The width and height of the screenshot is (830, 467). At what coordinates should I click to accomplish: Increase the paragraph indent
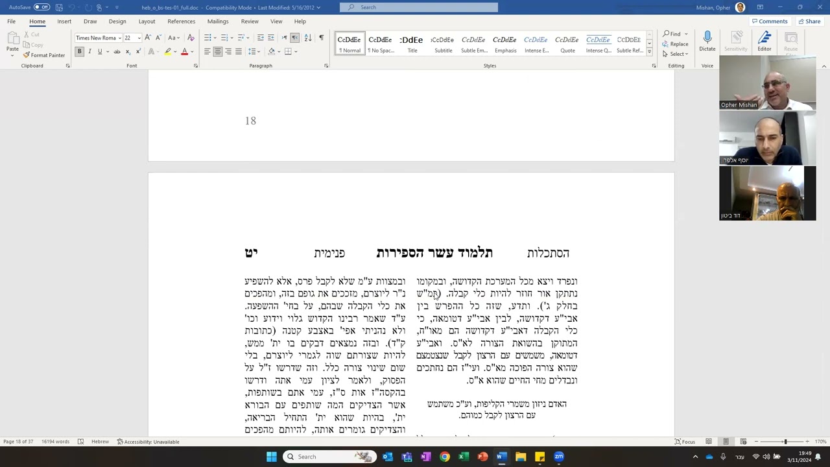click(270, 38)
